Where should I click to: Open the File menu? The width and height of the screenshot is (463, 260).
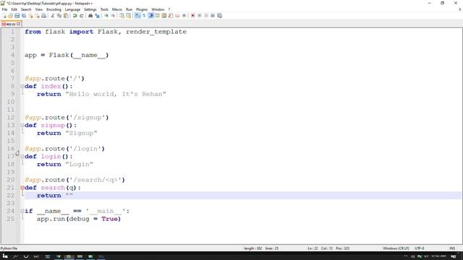coord(4,9)
